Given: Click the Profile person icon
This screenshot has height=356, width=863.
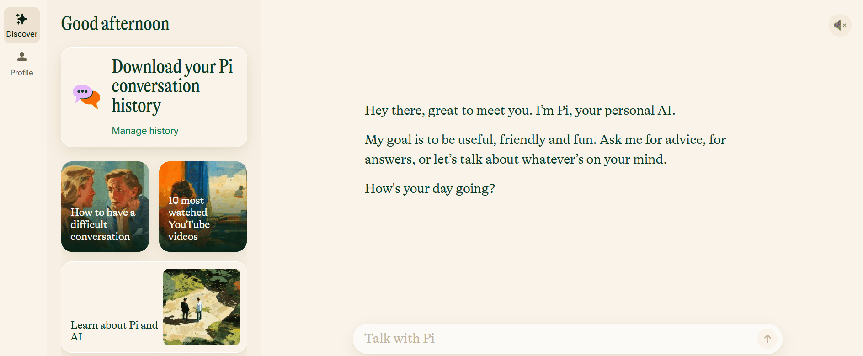Looking at the screenshot, I should pos(21,57).
